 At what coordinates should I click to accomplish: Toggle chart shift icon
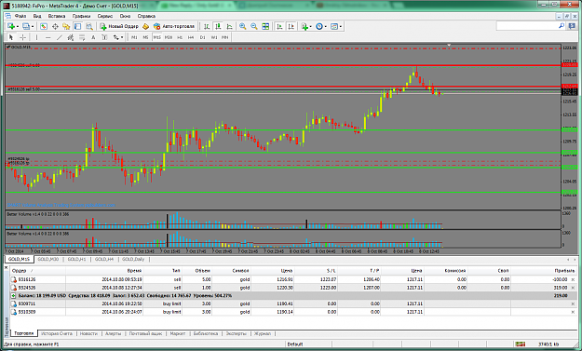(291, 26)
